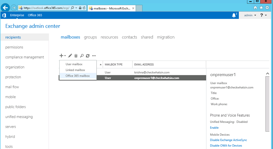Image resolution: width=273 pixels, height=149 pixels.
Task: Switch to the Enterprise header link
Action: [x=17, y=15]
